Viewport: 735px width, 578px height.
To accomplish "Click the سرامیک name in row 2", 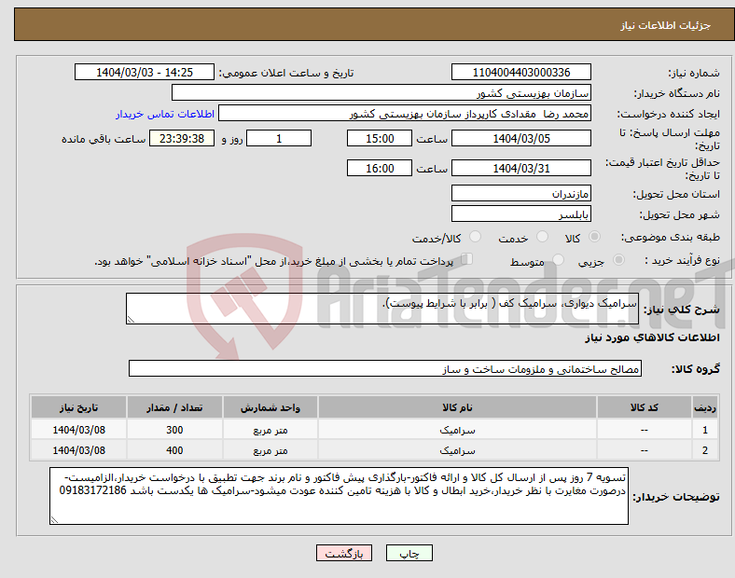I will [457, 450].
